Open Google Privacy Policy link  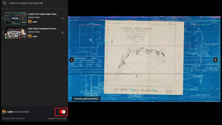[x=57, y=118]
